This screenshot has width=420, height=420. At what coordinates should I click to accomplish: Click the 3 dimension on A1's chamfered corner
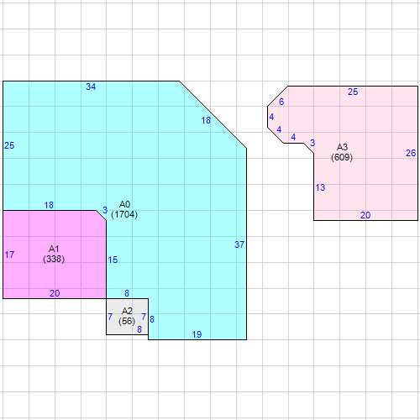pos(105,210)
